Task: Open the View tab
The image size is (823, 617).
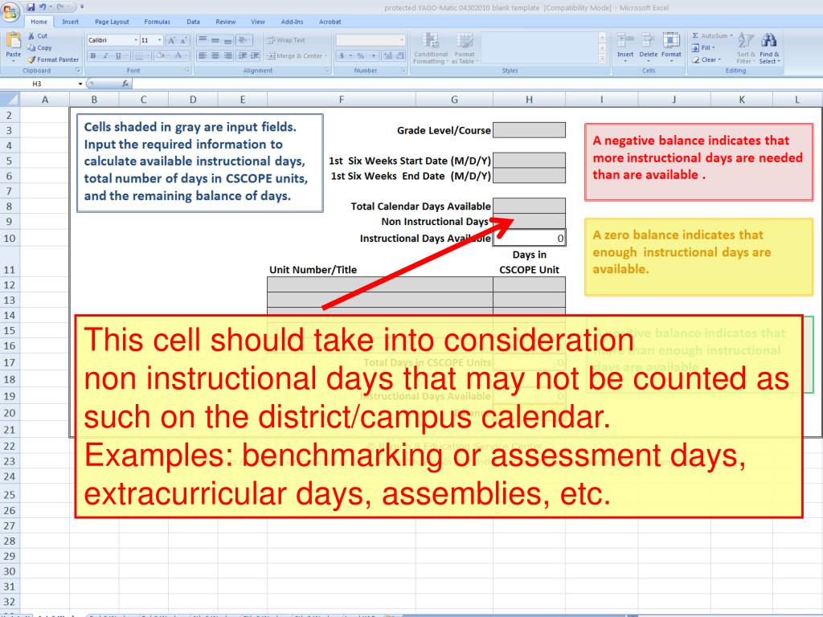Action: (x=258, y=22)
